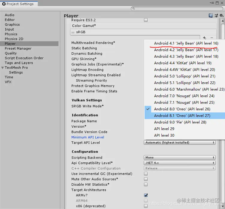Enable Mute Other Audio Sources checkbox
This screenshot has width=225, height=209.
[x=146, y=179]
